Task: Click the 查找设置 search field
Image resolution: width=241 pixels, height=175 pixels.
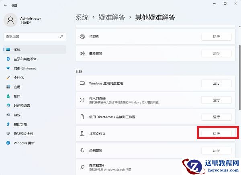Action: (35, 37)
